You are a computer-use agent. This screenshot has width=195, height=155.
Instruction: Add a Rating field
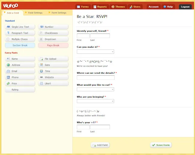point(20,90)
